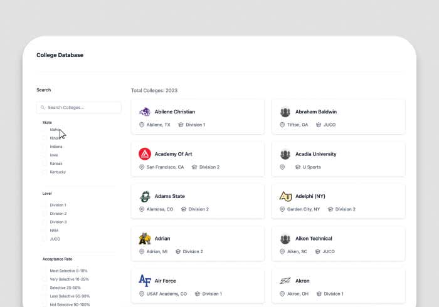Select Most Selective 0-10% acceptance filter
The height and width of the screenshot is (307, 439).
(45, 271)
